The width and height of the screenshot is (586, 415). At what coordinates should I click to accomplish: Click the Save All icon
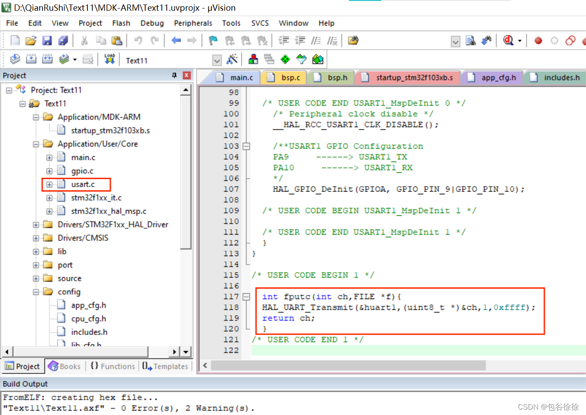[x=63, y=41]
